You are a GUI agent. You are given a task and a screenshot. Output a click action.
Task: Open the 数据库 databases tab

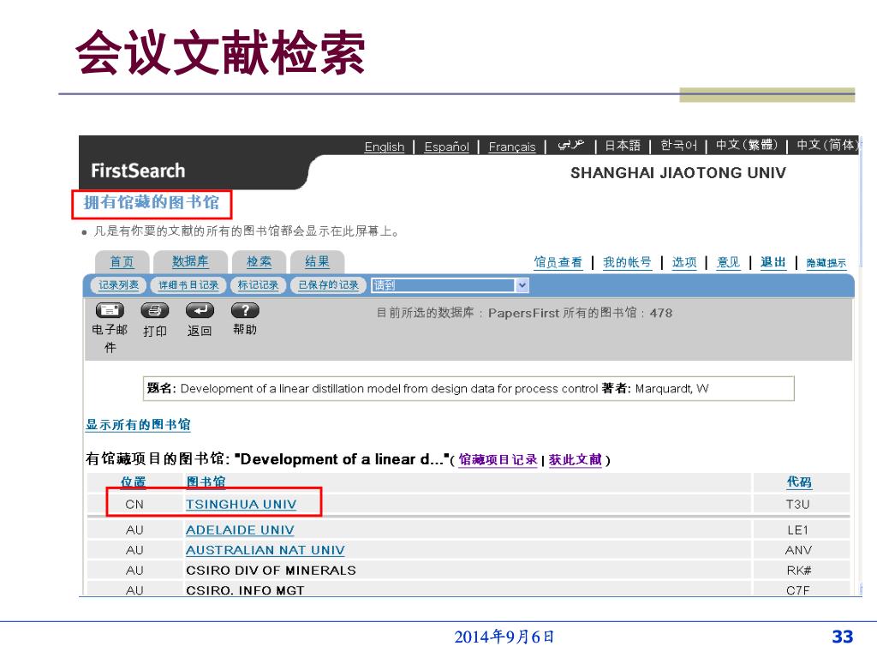190,261
